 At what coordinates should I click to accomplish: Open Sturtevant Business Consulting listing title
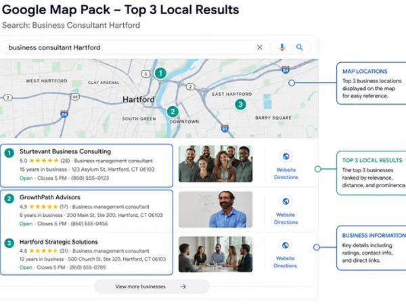65,151
